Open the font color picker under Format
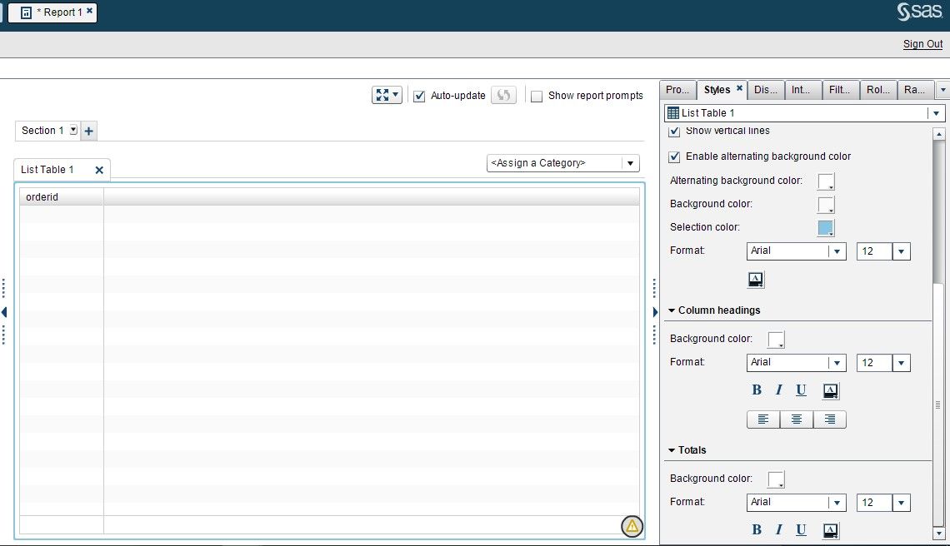Image resolution: width=950 pixels, height=546 pixels. point(755,279)
